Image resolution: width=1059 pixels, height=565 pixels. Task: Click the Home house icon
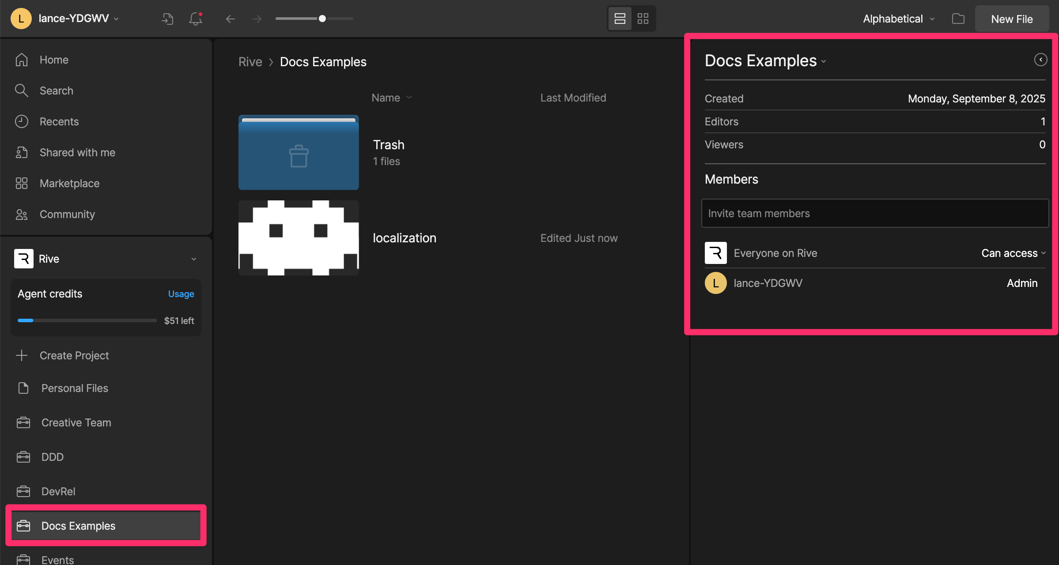coord(21,60)
